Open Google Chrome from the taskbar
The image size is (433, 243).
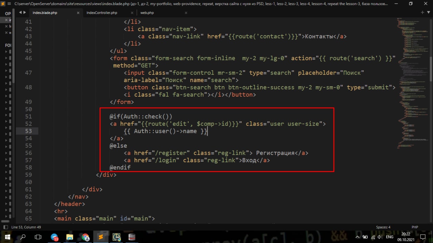click(x=85, y=237)
